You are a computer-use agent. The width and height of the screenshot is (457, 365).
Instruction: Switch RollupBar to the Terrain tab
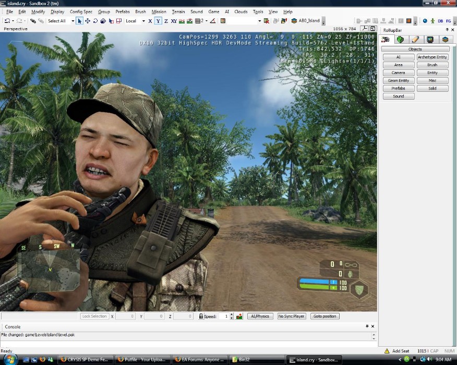coord(400,39)
